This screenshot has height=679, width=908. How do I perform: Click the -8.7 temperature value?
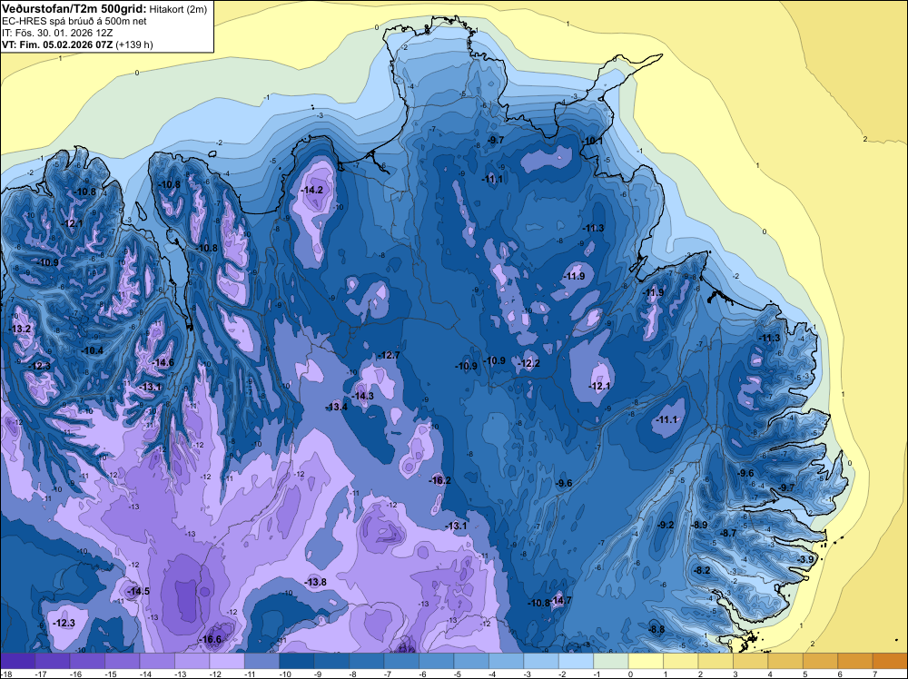pos(727,533)
